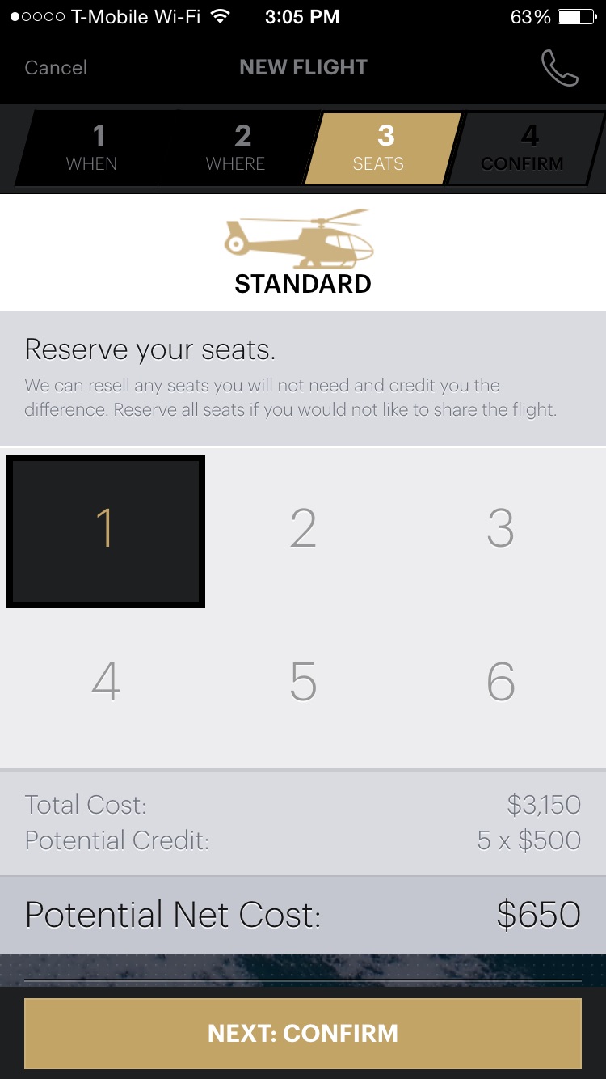
Task: Tap the STANDARD helicopter type label
Action: tap(303, 284)
